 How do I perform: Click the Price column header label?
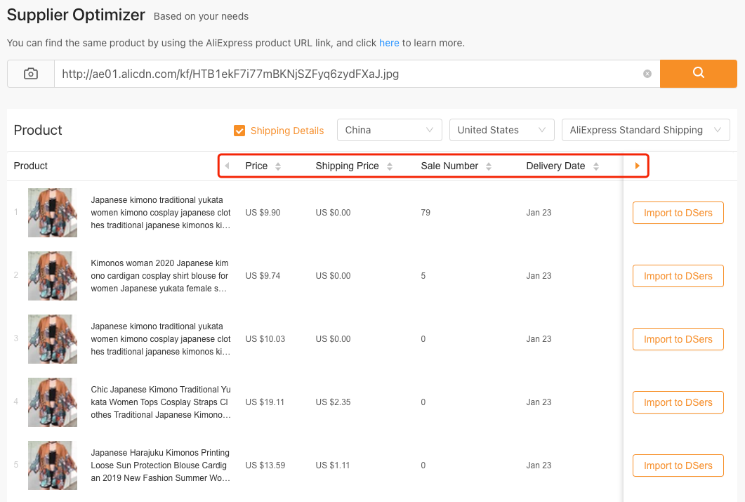(x=256, y=166)
